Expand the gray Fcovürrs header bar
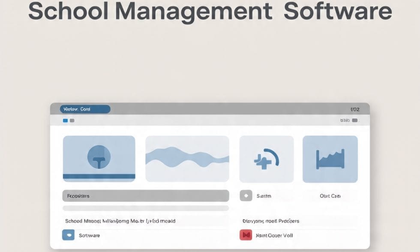The height and width of the screenshot is (252, 420). (146, 196)
